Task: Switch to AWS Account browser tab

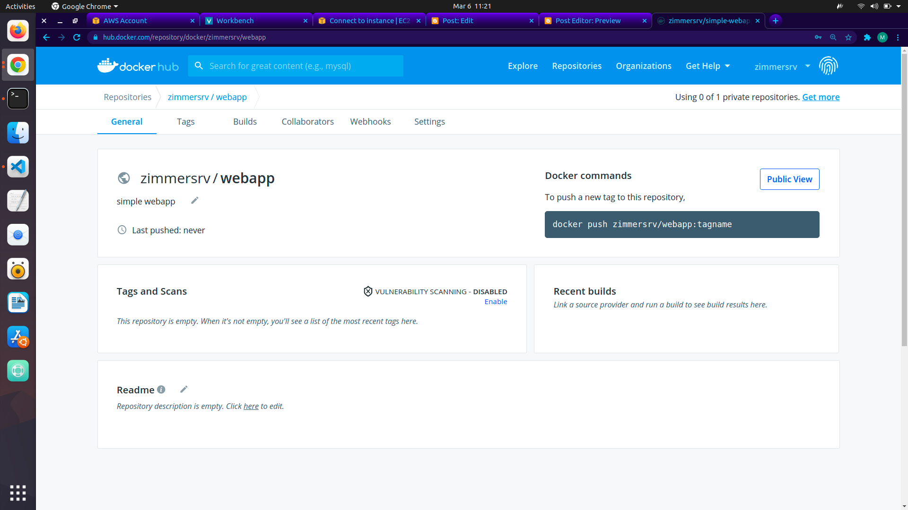Action: tap(142, 21)
